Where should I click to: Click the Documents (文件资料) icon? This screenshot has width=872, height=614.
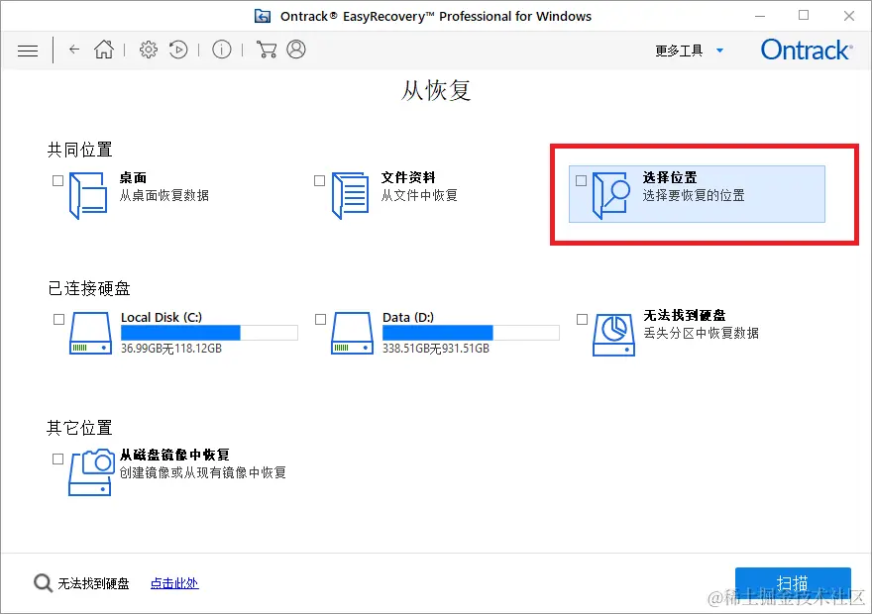[350, 196]
